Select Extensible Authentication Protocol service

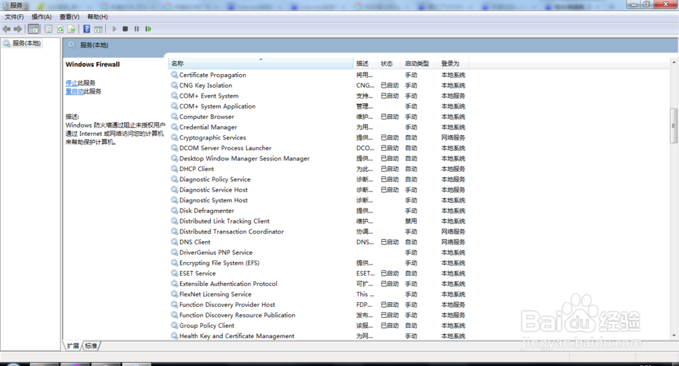click(x=228, y=284)
